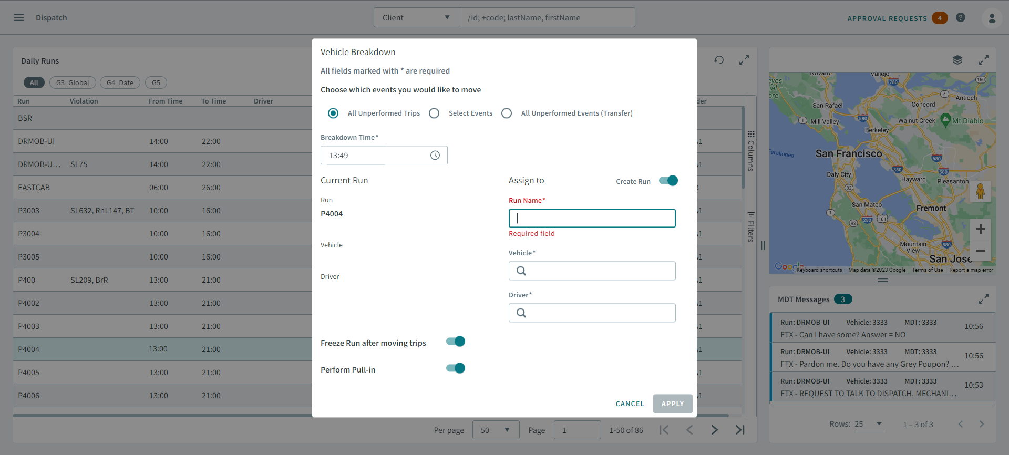Toggle the Create Run switch

click(668, 181)
